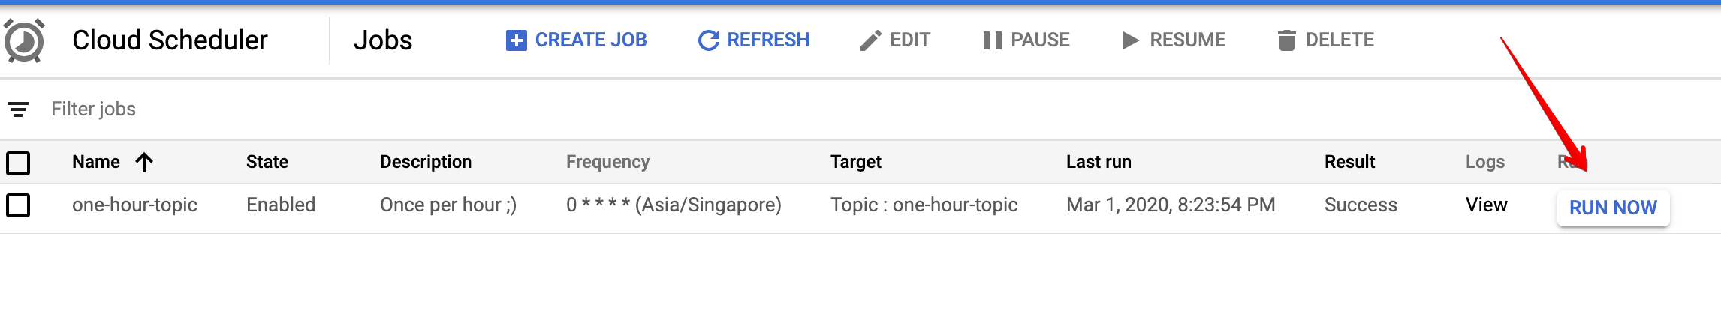Select the one-hour-topic job checkbox
The width and height of the screenshot is (1721, 318).
(18, 205)
